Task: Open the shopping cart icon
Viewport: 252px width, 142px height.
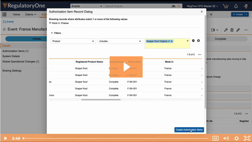Action: 226,6
